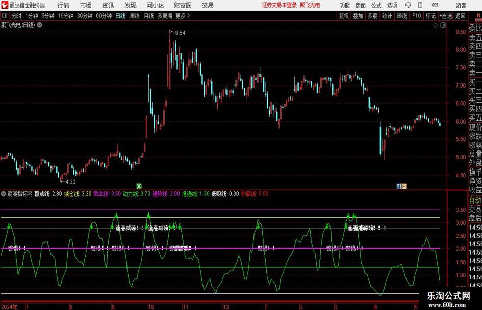The width and height of the screenshot is (482, 310).
Task: Click the red R 1000 badge
Action: (x=478, y=17)
